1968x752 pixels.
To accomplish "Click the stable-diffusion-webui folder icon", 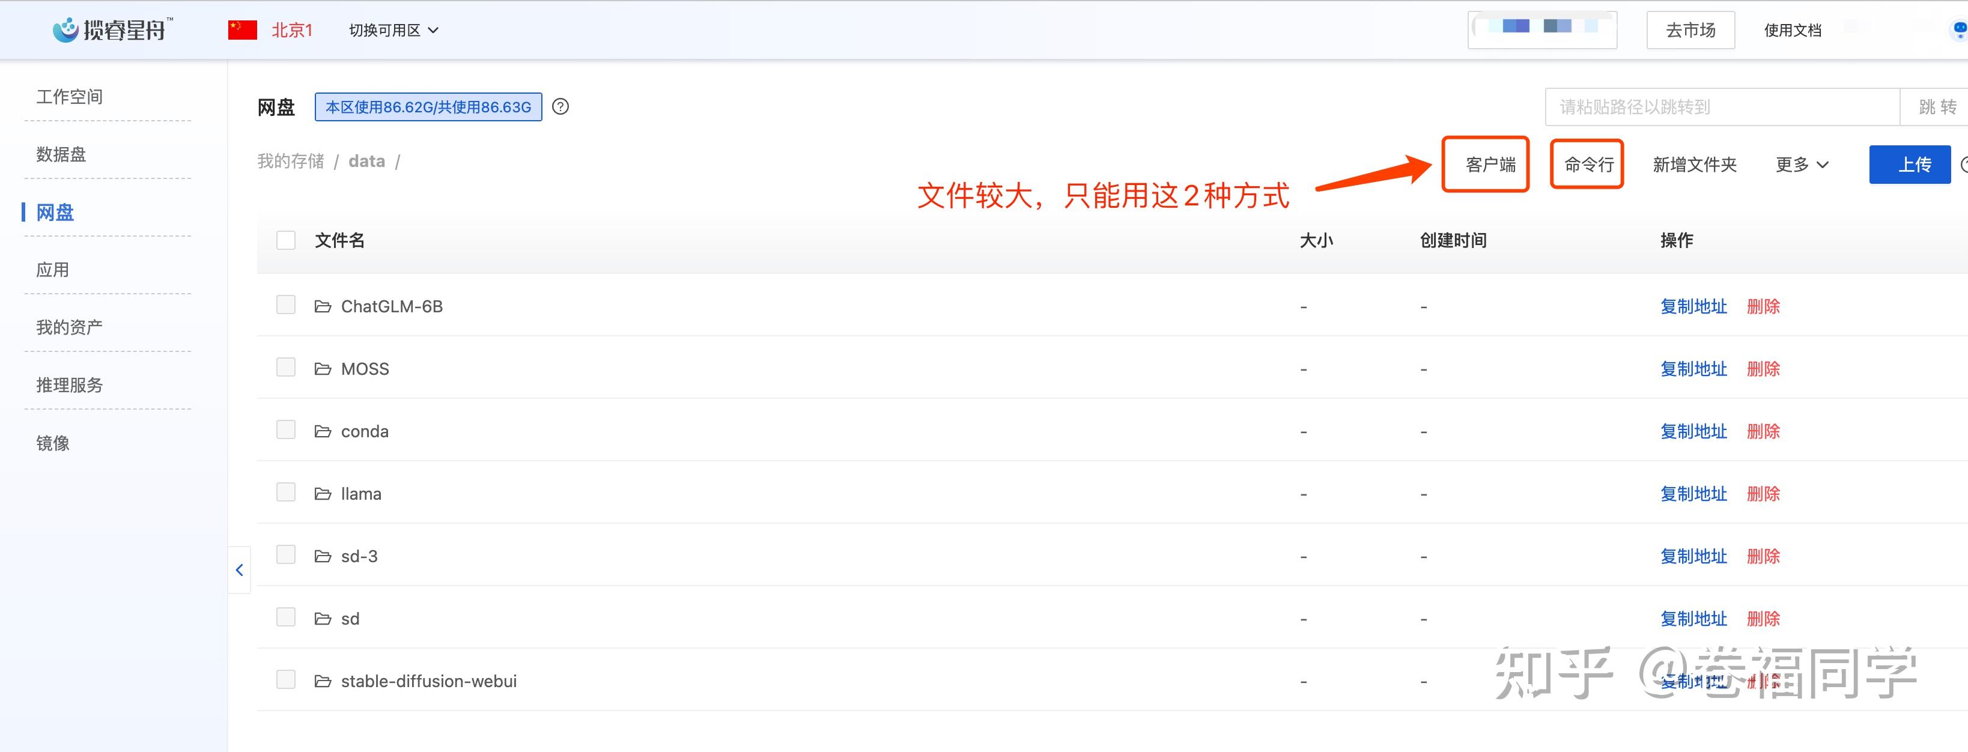I will [323, 681].
